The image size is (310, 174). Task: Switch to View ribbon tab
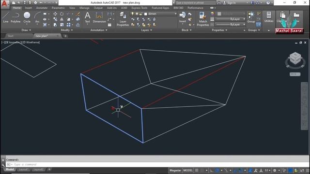tap(72, 8)
